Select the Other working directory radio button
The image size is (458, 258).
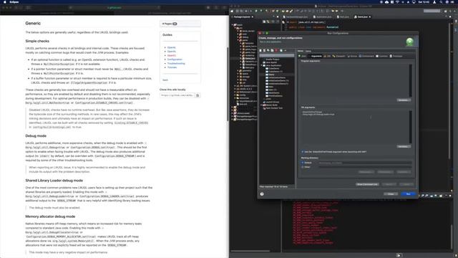[303, 167]
